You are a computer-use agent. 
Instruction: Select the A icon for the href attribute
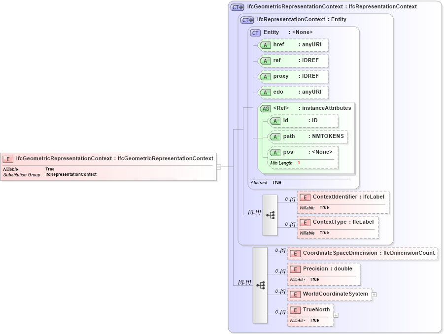click(x=265, y=45)
